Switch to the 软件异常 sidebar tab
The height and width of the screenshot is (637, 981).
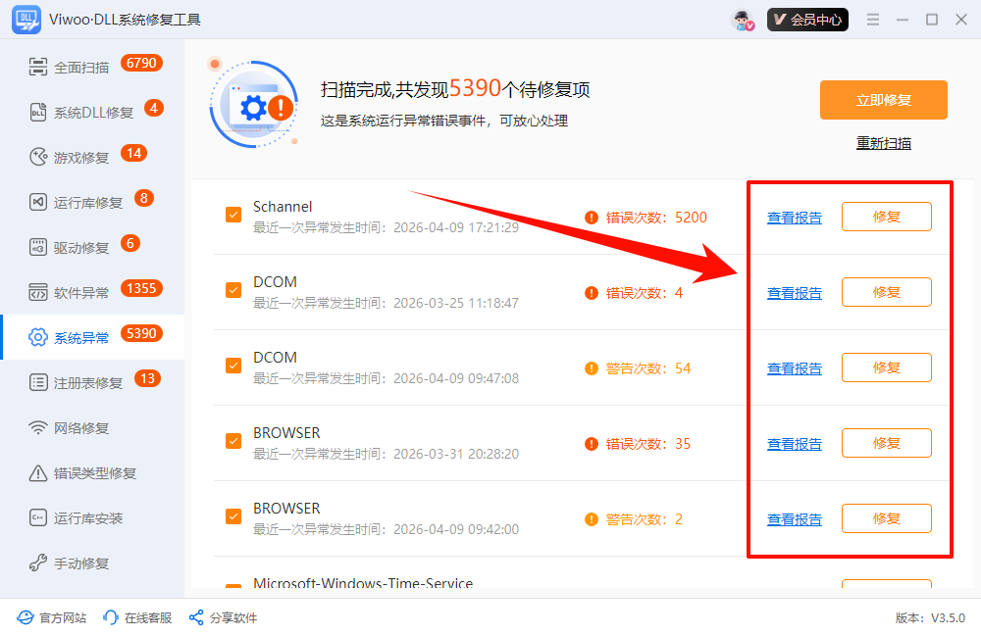[81, 292]
